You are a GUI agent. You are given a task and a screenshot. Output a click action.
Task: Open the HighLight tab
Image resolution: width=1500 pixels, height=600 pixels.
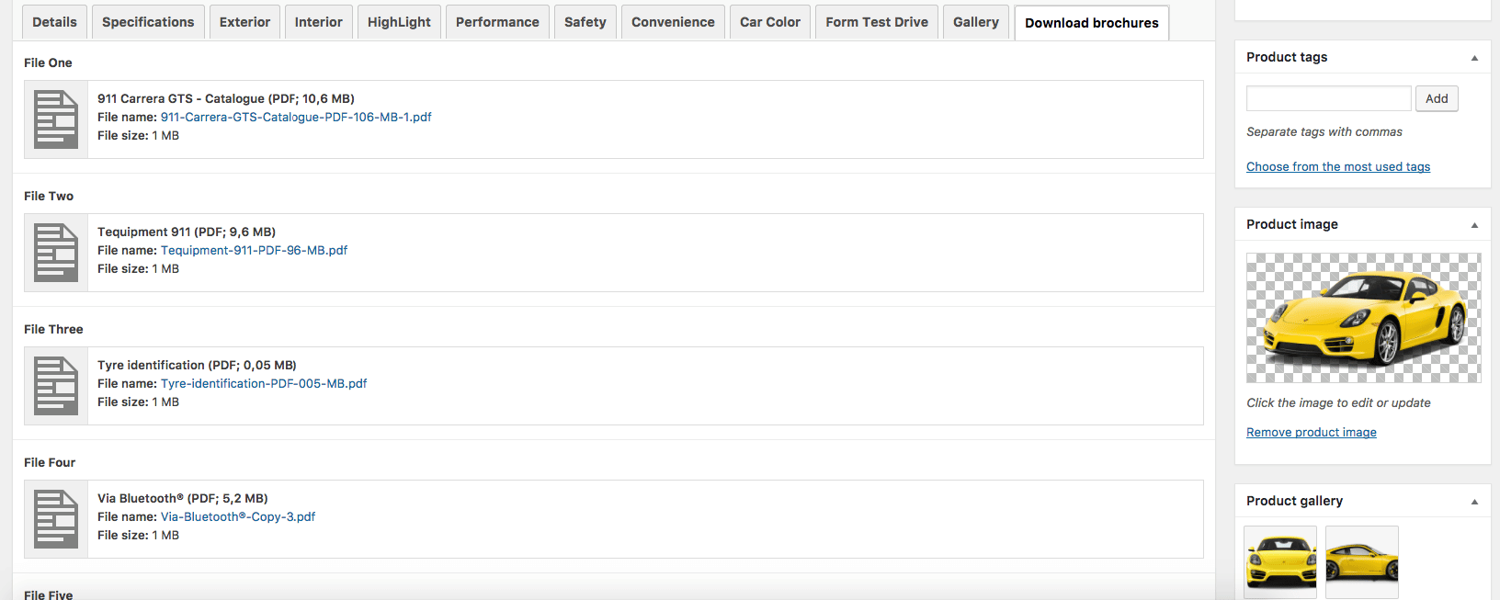point(399,22)
